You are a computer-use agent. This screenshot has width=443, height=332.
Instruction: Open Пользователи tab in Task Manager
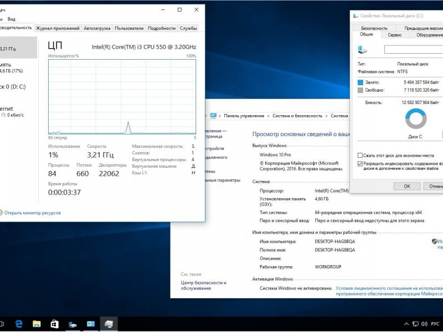click(129, 28)
